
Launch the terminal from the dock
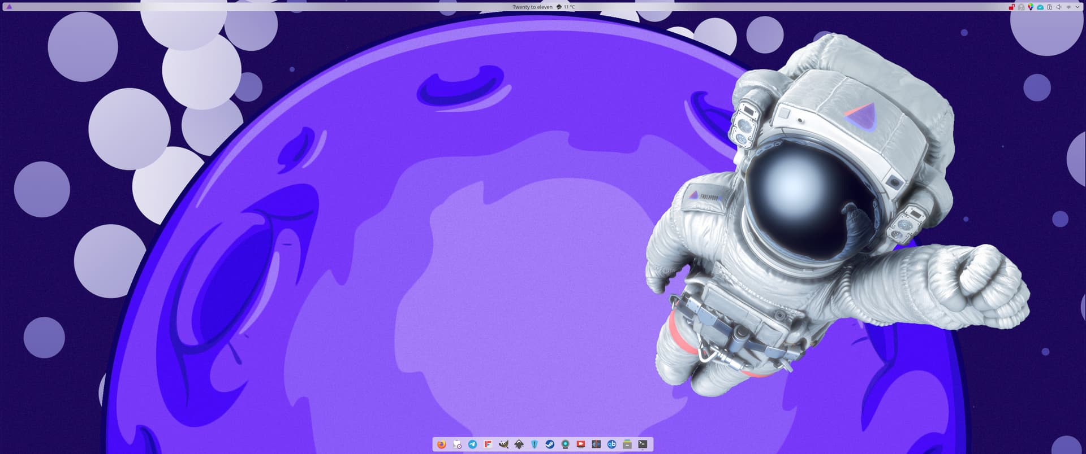click(643, 444)
